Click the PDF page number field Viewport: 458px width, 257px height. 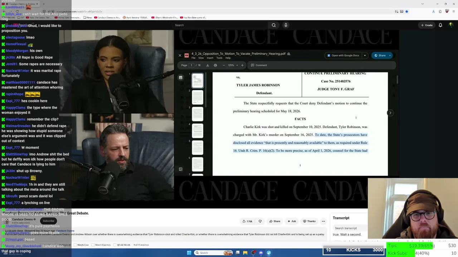[191, 65]
